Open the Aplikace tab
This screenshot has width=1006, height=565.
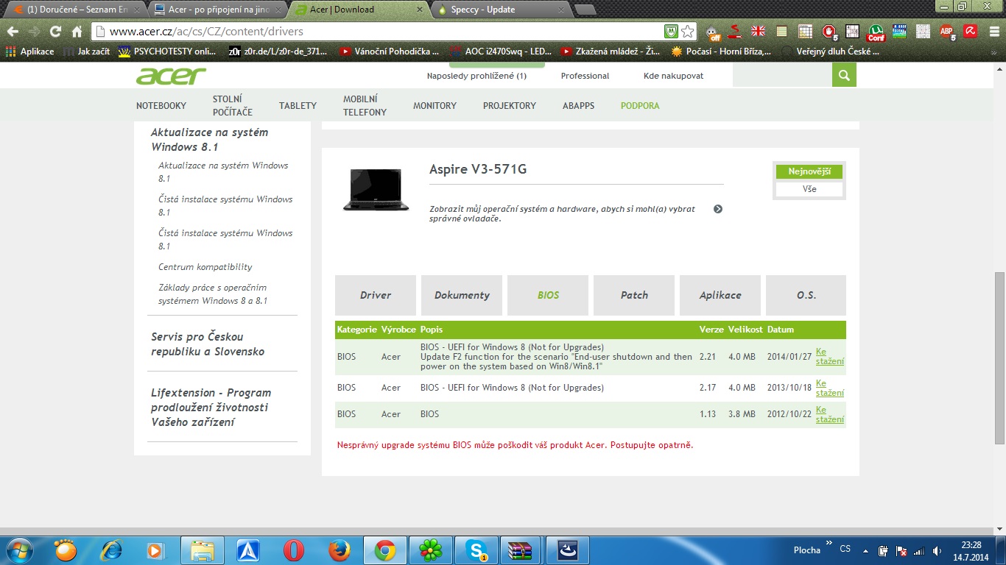point(720,295)
